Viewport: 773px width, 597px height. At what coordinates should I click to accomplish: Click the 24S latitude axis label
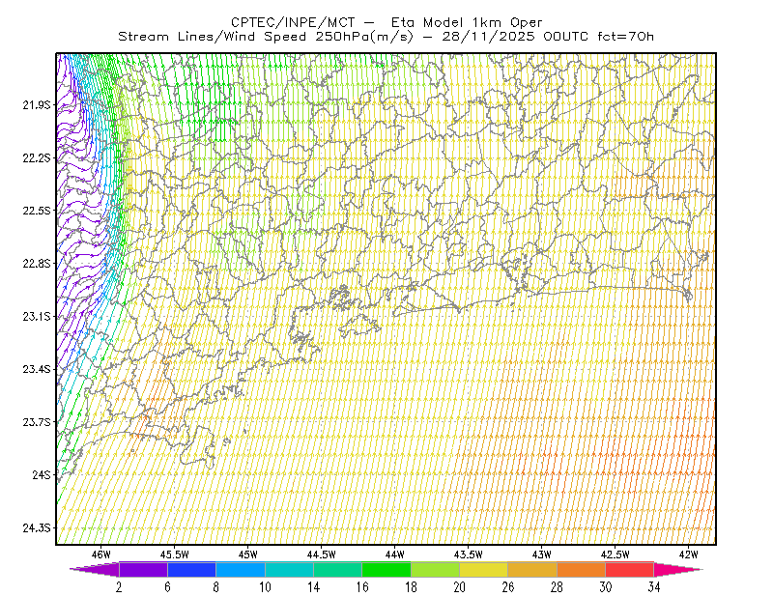[41, 474]
